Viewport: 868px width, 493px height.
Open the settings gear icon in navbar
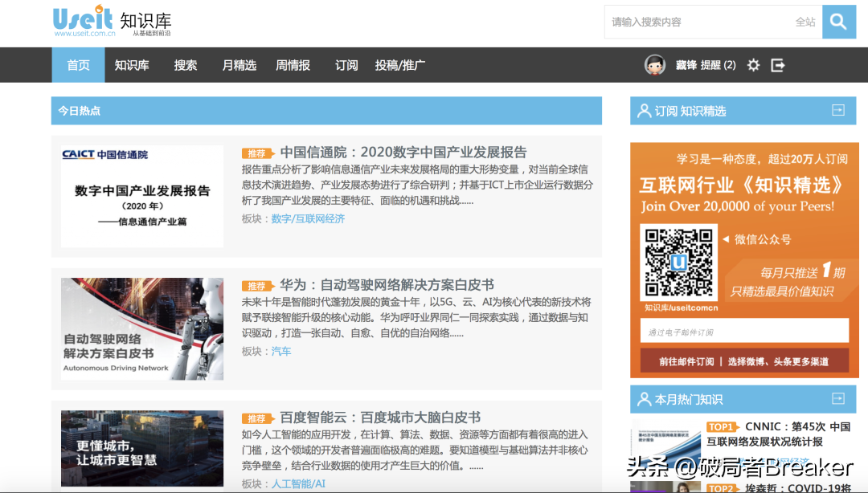[753, 65]
